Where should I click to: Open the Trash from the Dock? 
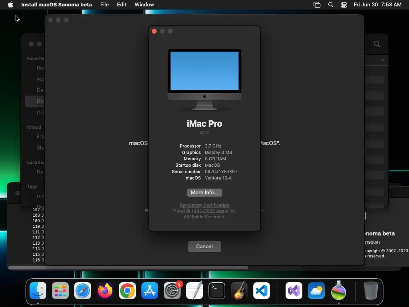pos(371,291)
